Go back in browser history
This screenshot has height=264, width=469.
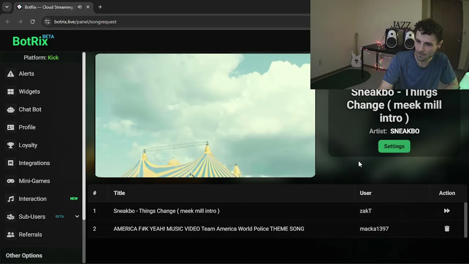click(x=8, y=22)
